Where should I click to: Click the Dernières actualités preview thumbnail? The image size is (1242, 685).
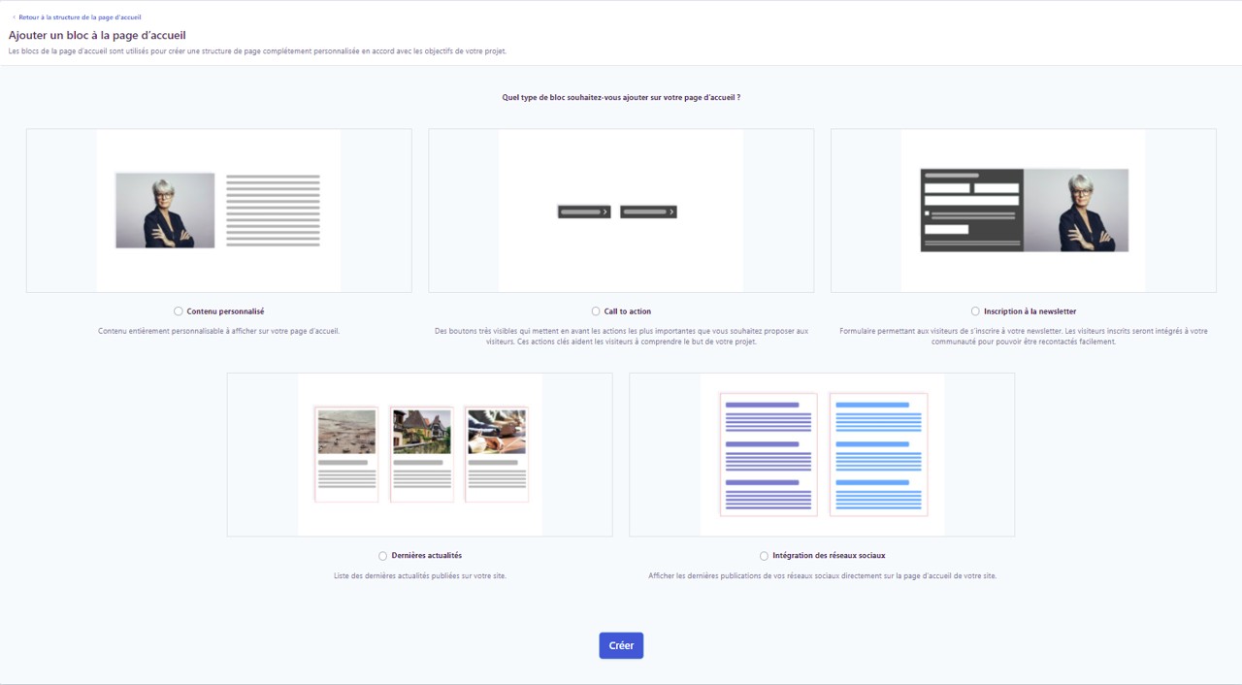pos(420,454)
